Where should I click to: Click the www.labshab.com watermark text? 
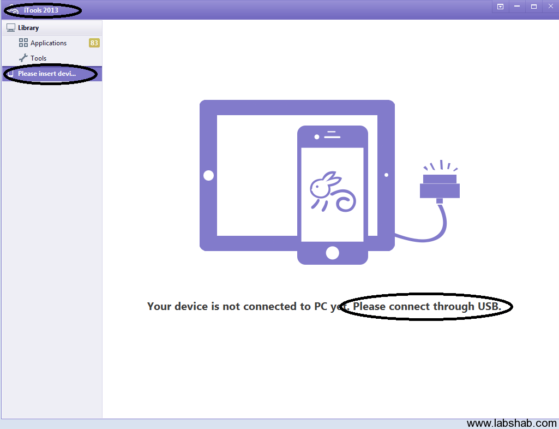[x=512, y=423]
